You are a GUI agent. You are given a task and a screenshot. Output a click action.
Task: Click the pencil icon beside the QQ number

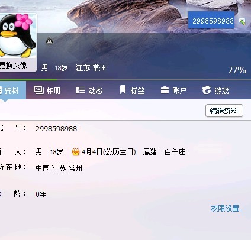click(x=242, y=21)
